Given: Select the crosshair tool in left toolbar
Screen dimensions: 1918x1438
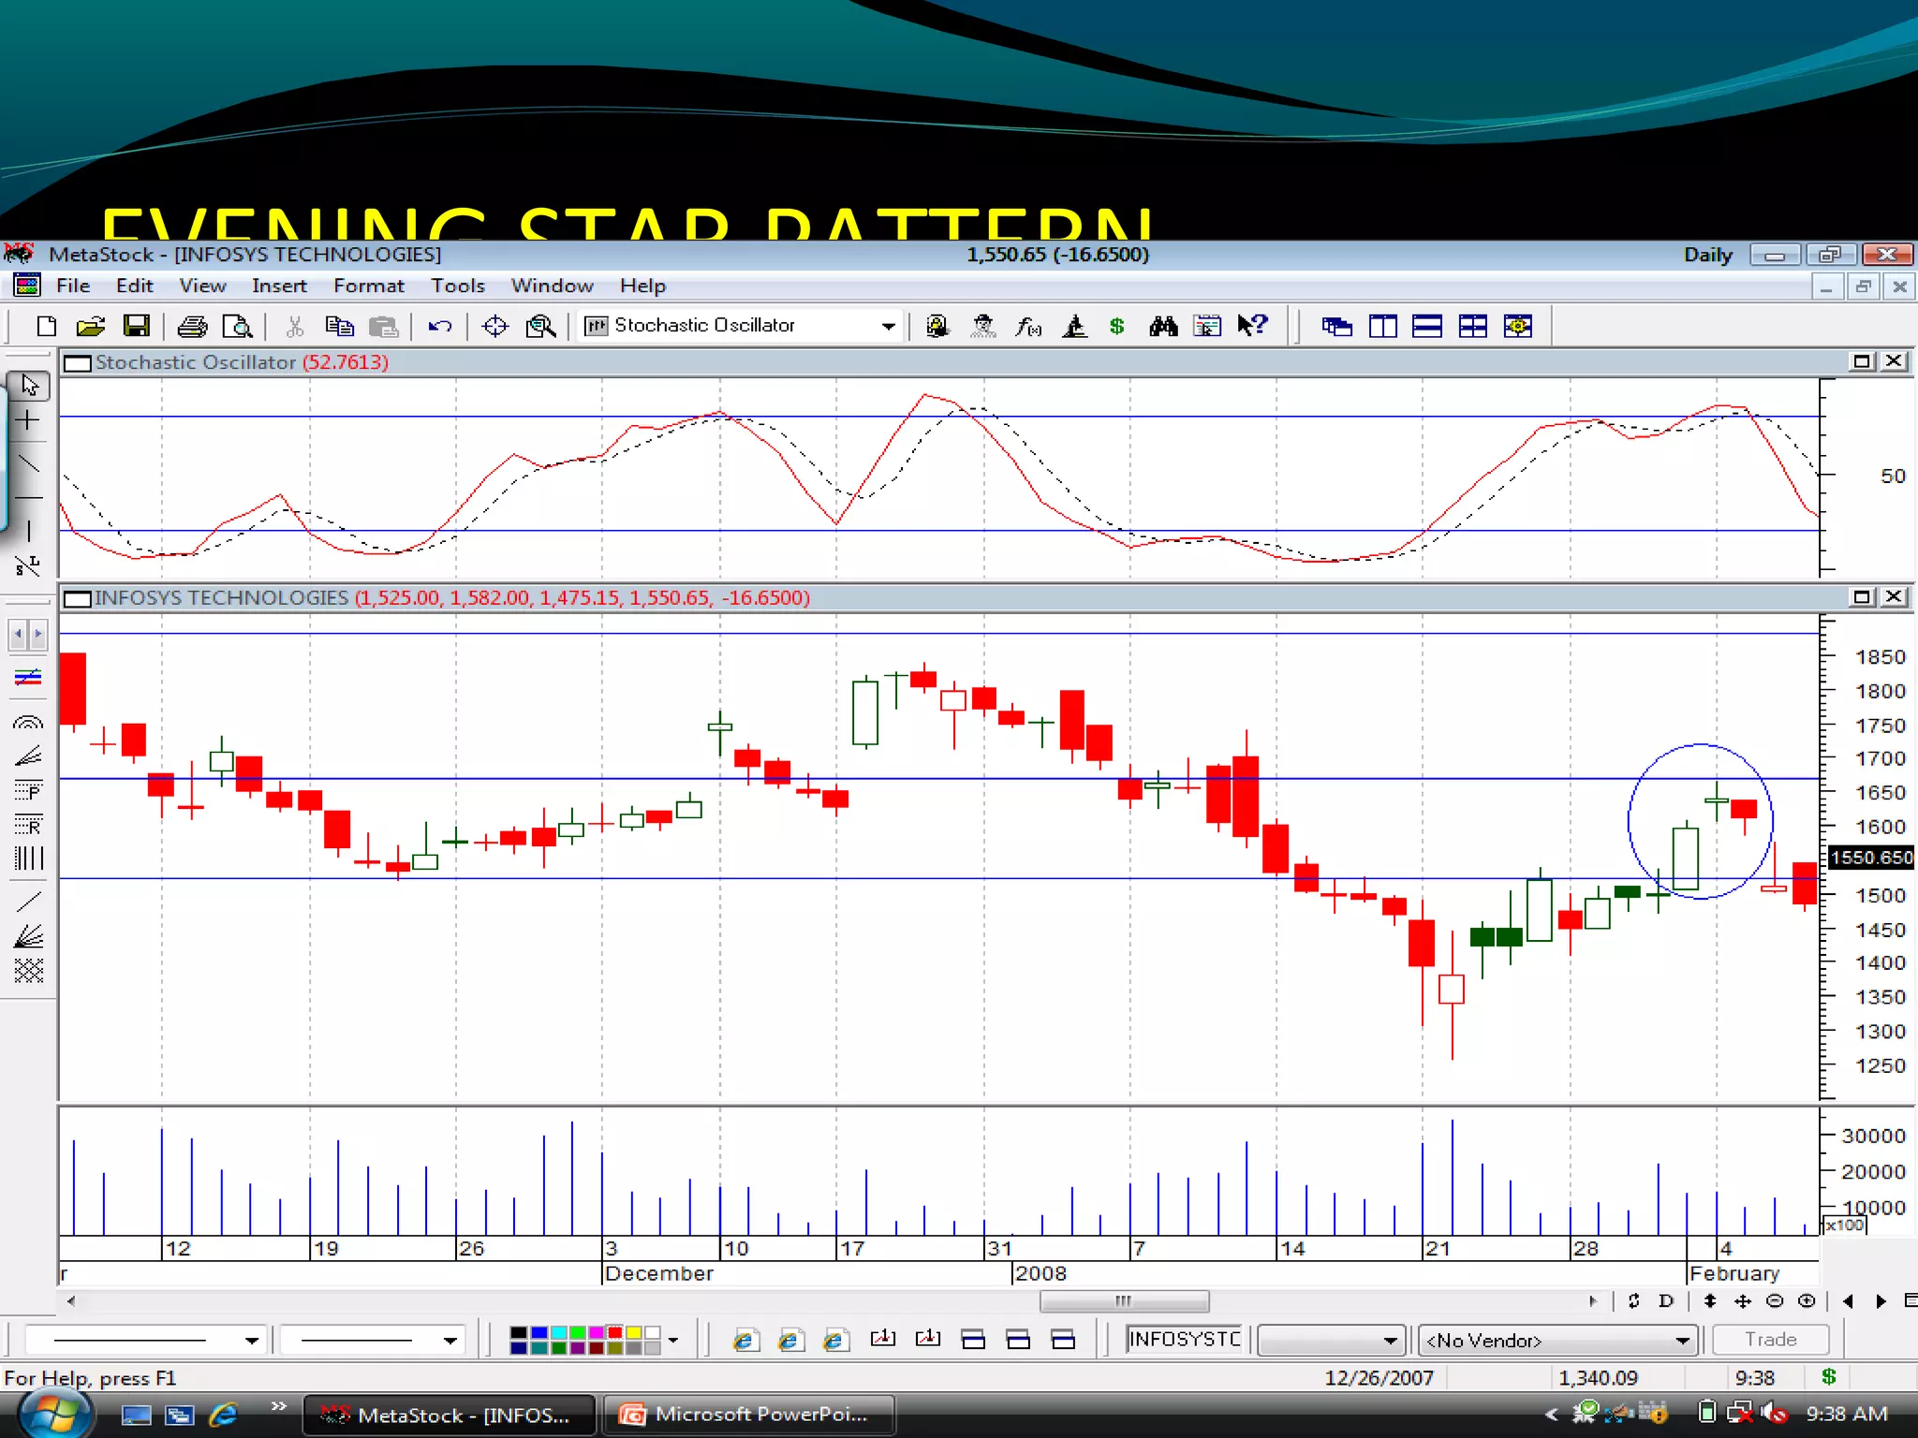Looking at the screenshot, I should click(x=28, y=420).
